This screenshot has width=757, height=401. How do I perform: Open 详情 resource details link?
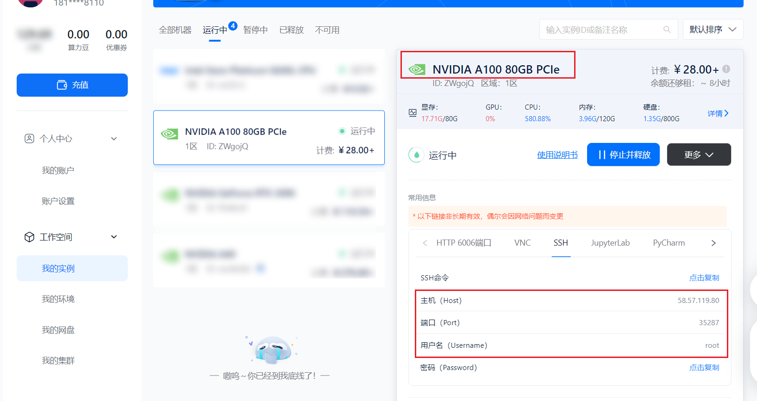pos(718,113)
